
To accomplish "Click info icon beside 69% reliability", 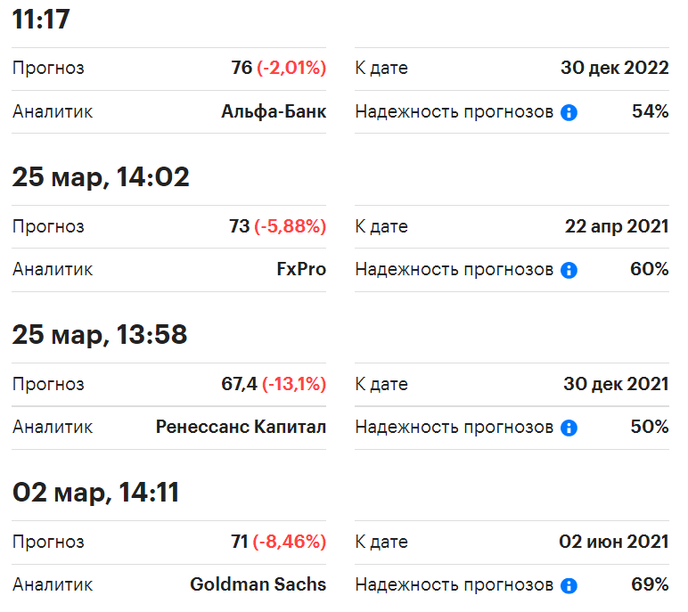I will 569,585.
